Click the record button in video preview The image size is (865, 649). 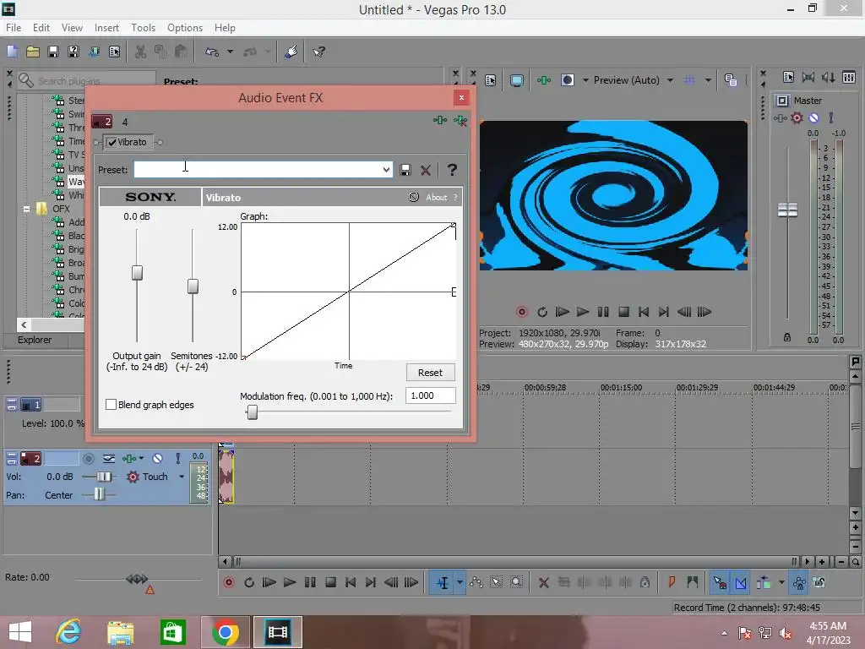522,313
